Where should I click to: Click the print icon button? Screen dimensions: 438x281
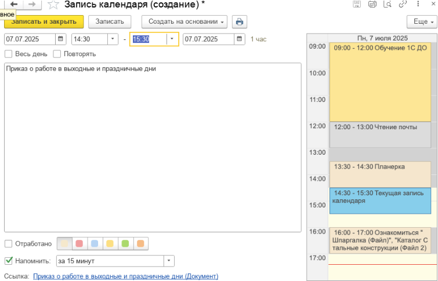[x=240, y=22]
